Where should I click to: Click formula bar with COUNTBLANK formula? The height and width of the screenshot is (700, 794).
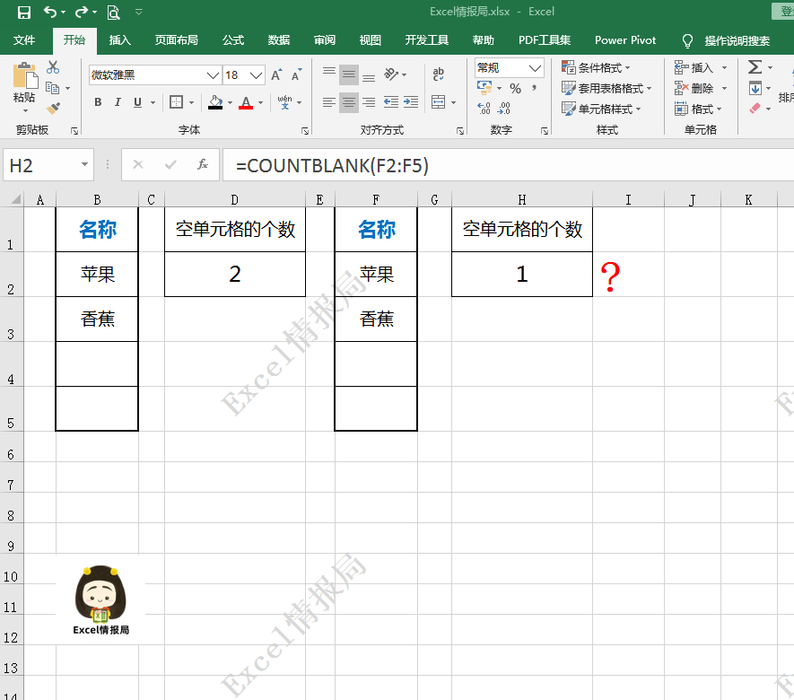508,165
